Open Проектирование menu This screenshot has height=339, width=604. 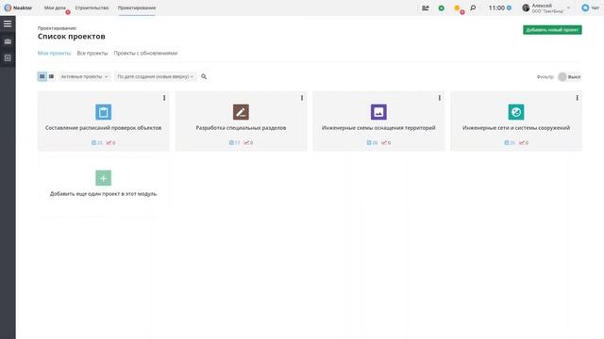tap(137, 8)
